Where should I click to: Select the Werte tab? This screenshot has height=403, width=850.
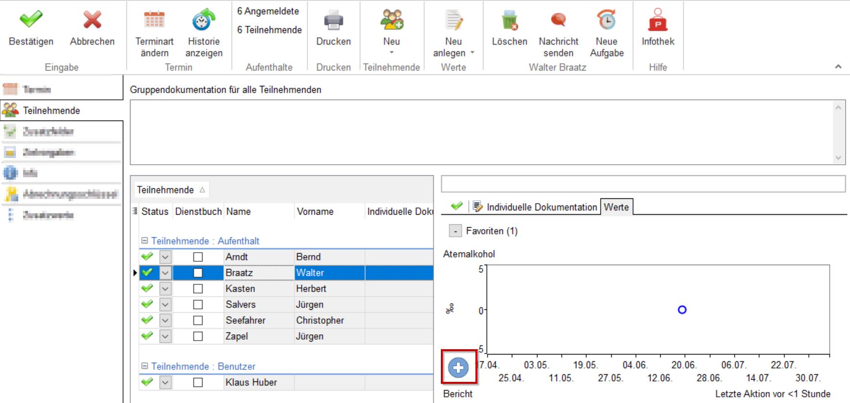[x=616, y=207]
